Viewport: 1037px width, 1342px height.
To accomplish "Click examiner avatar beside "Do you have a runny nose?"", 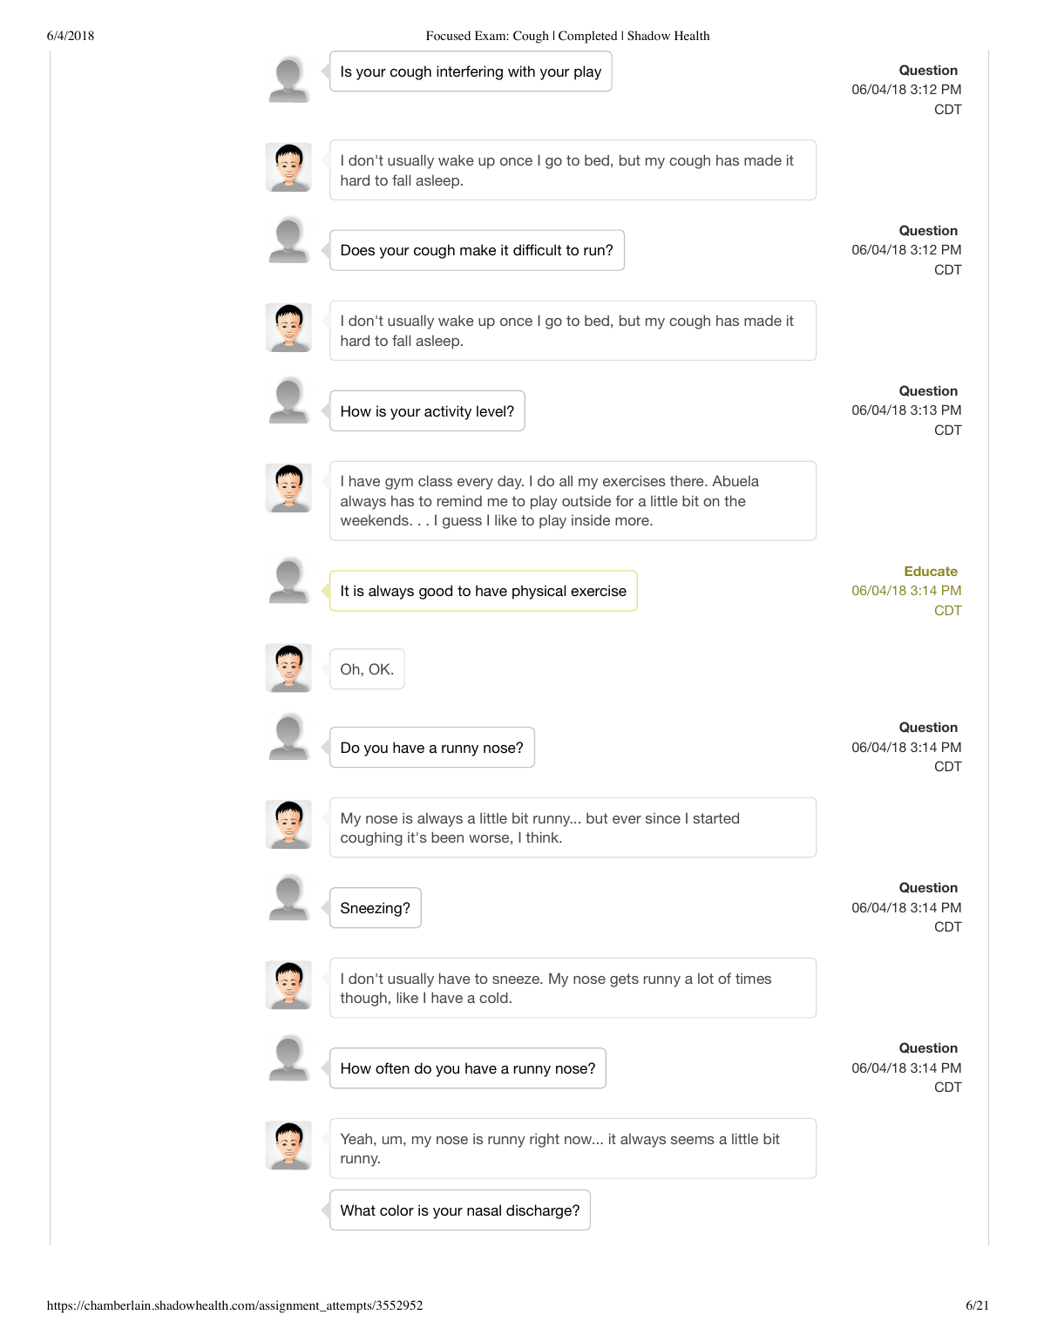I will tap(288, 737).
